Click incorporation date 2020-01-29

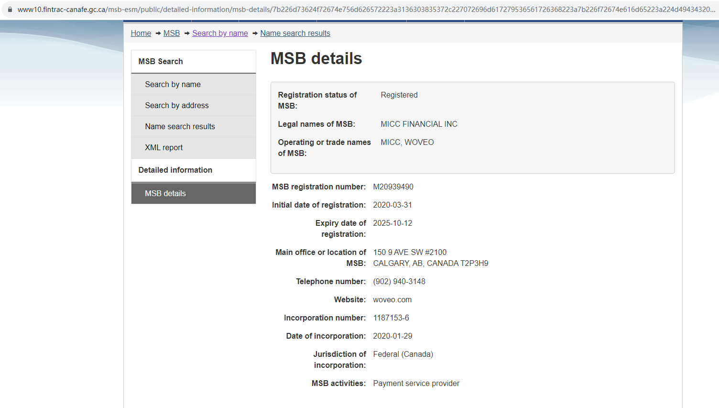pyautogui.click(x=392, y=336)
